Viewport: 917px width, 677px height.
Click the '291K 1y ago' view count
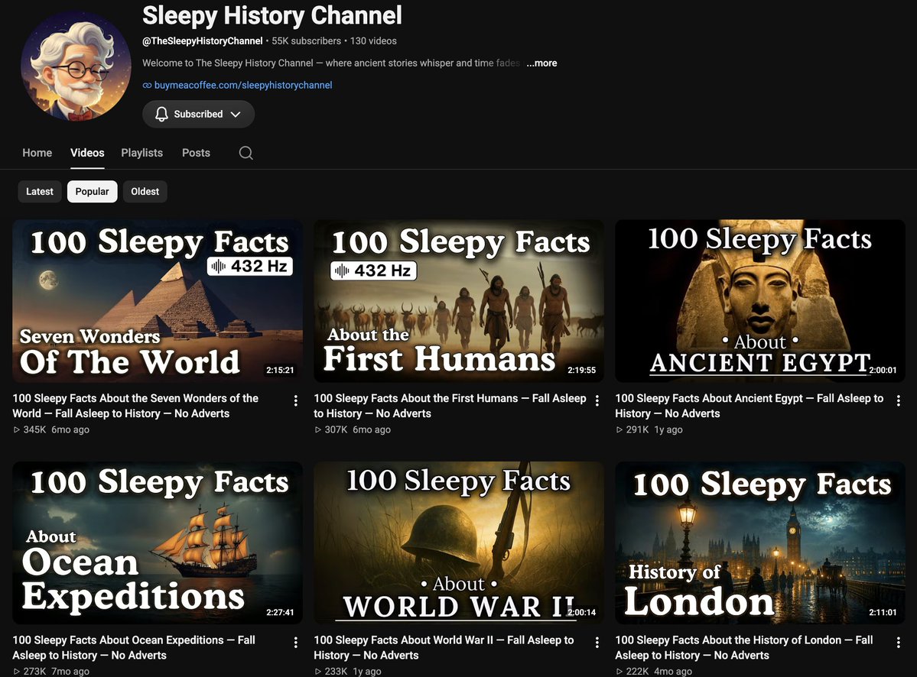649,430
